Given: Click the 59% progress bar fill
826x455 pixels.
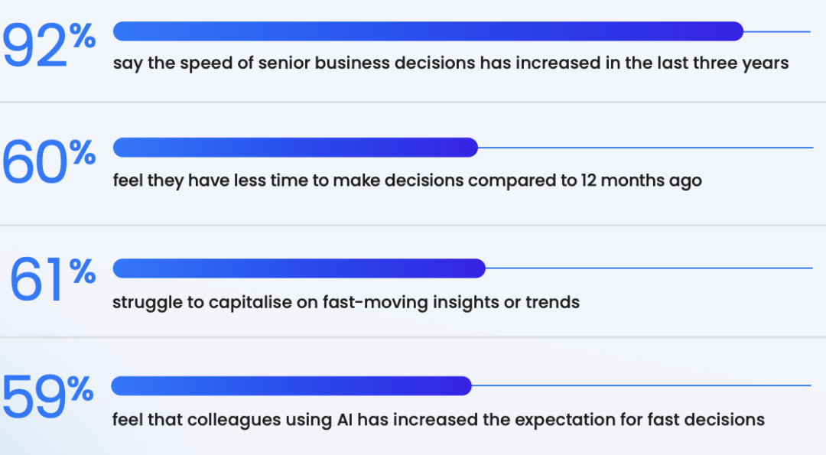Looking at the screenshot, I should click(x=291, y=386).
